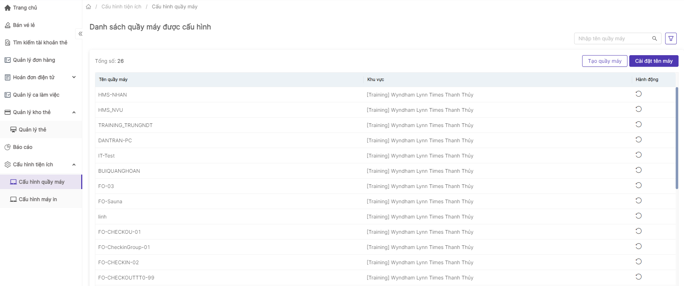Select Cấu hình quầy máy submenu item
The image size is (684, 286).
[41, 182]
